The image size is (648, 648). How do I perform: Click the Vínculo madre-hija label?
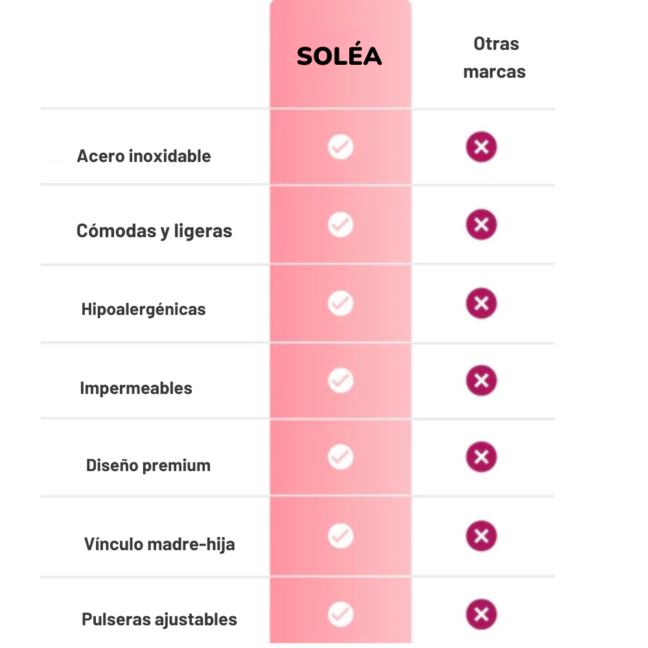click(x=159, y=544)
